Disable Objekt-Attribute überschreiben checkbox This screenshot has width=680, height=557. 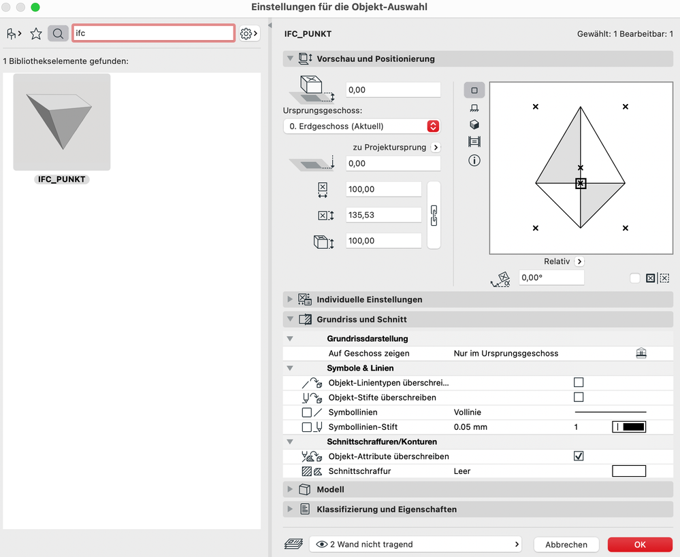tap(579, 456)
